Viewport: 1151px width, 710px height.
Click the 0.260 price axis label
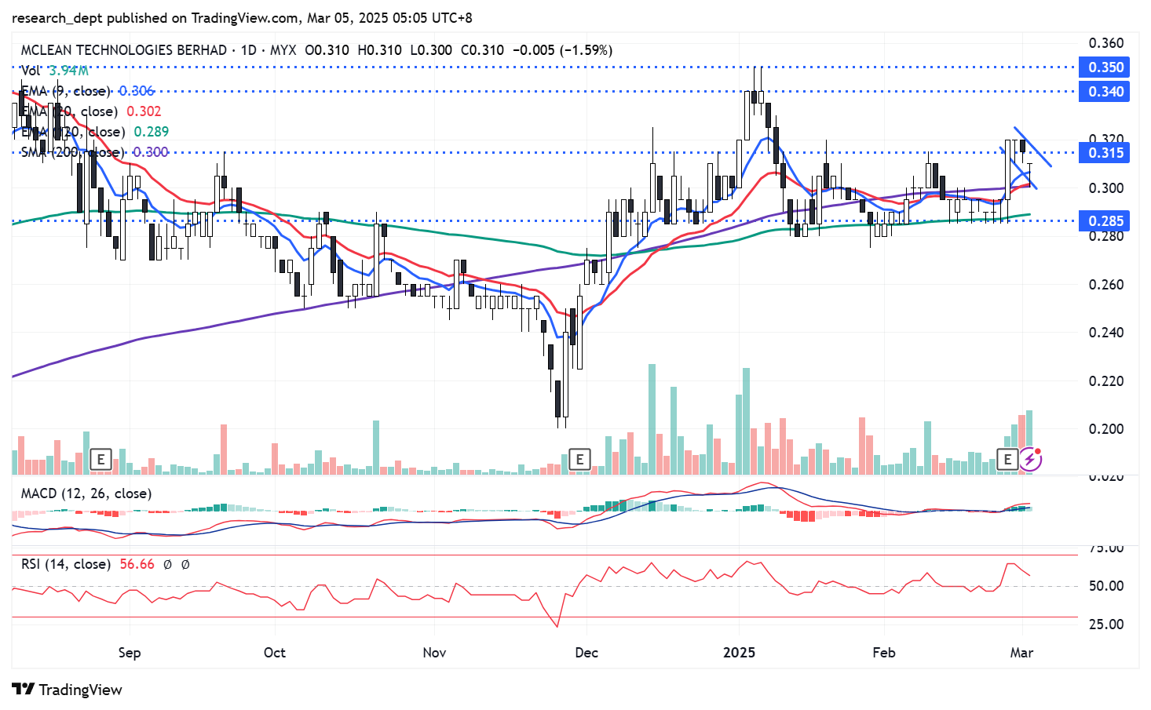pos(1106,285)
